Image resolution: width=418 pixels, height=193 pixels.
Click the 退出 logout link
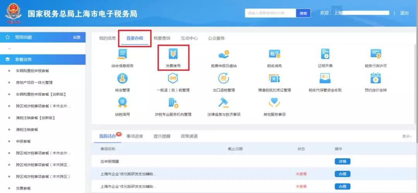tap(404, 13)
